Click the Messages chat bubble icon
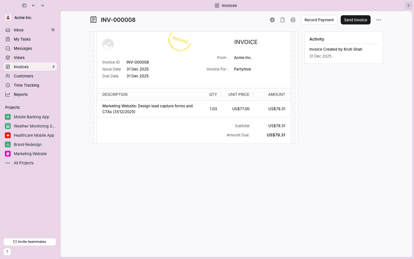Image resolution: width=414 pixels, height=259 pixels. point(8,48)
